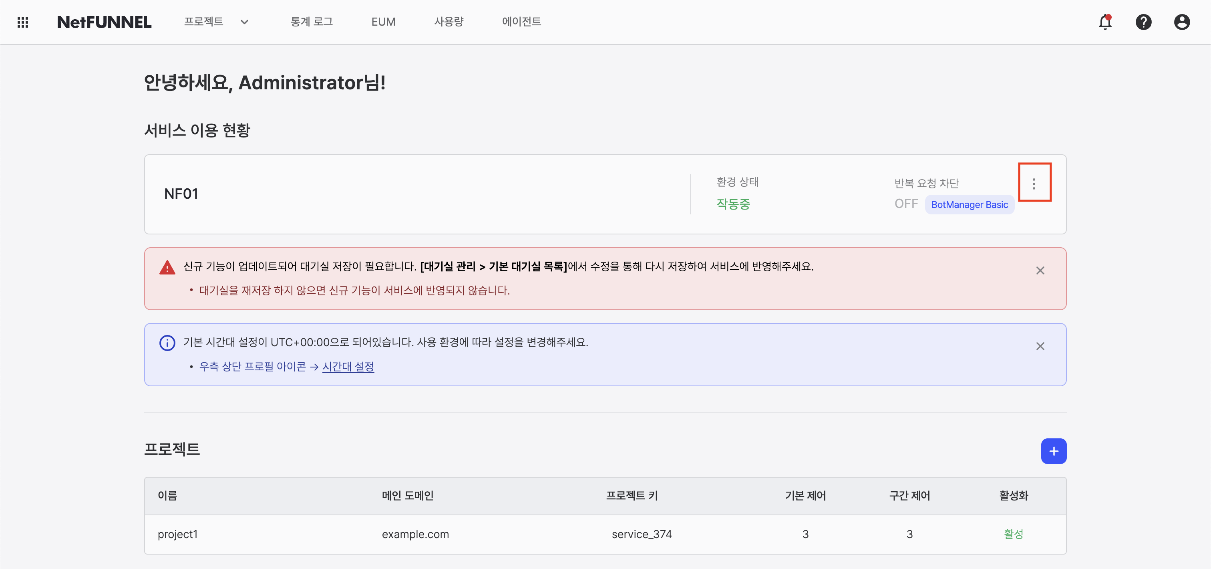The width and height of the screenshot is (1211, 569).
Task: Switch to the EUM section
Action: [383, 22]
